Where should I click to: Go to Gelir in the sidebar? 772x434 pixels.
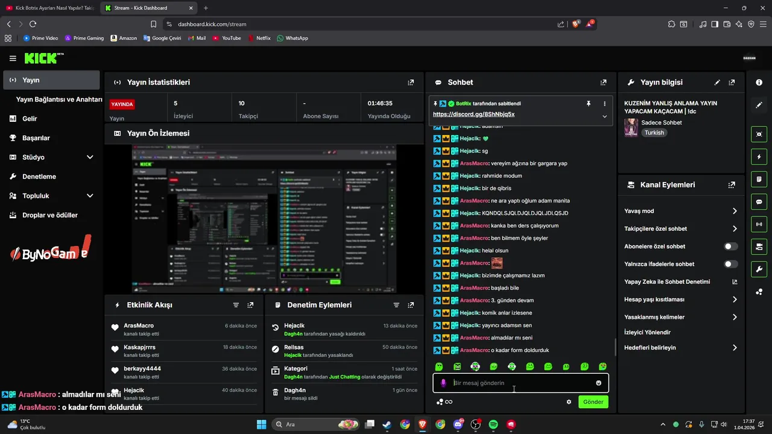(x=51, y=119)
